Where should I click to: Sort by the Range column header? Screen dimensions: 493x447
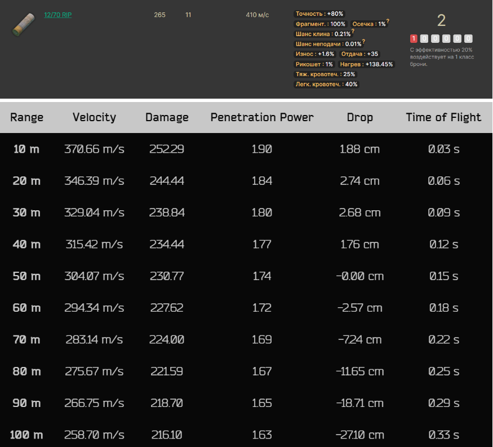coord(26,117)
